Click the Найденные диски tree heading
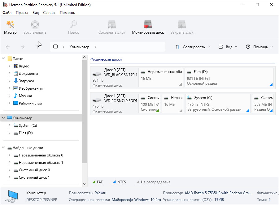 (28, 148)
